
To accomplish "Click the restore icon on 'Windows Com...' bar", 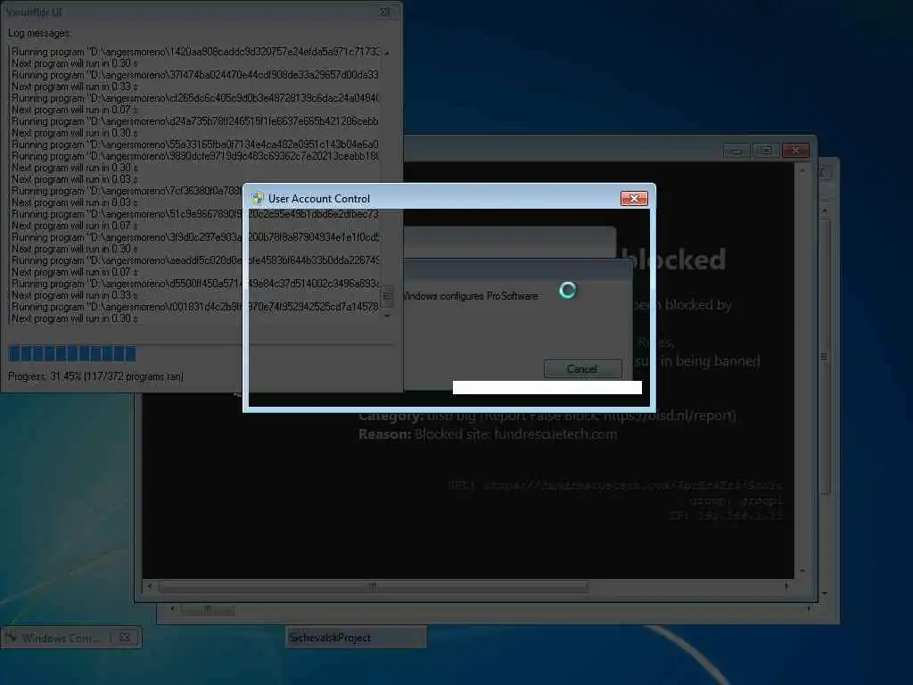I will tap(125, 638).
